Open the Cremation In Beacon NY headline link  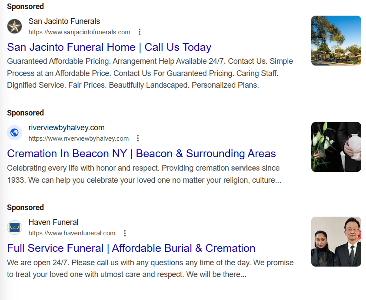141,153
